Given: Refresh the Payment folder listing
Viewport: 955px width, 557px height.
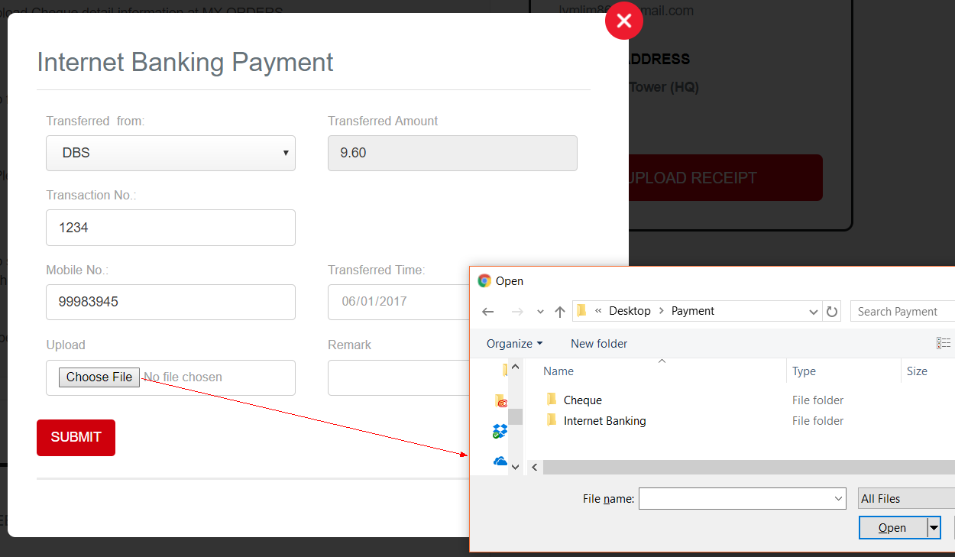Looking at the screenshot, I should (x=832, y=312).
